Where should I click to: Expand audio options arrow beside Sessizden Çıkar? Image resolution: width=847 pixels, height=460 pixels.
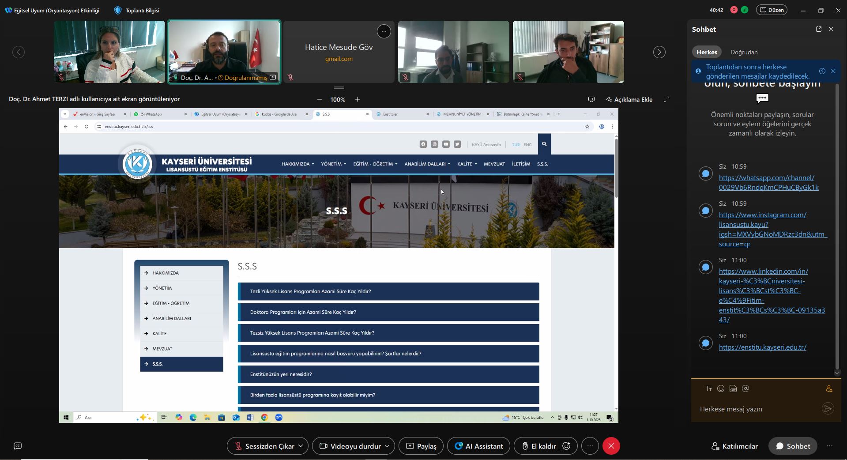point(301,446)
